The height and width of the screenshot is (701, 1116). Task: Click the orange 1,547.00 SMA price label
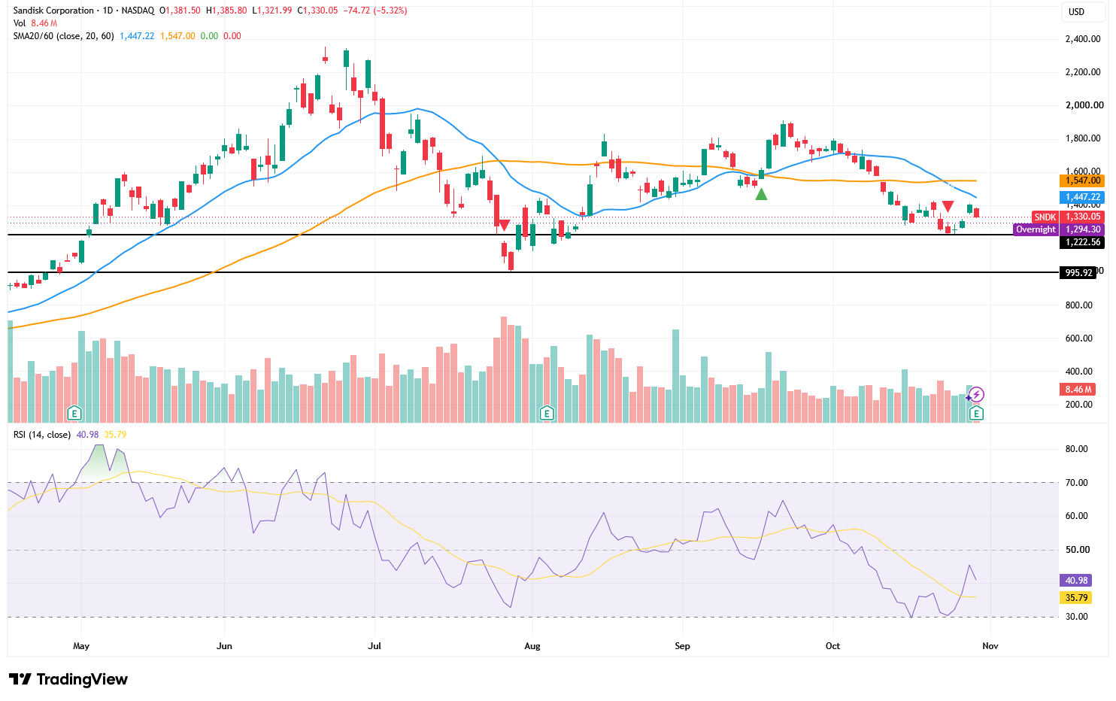(x=1082, y=181)
